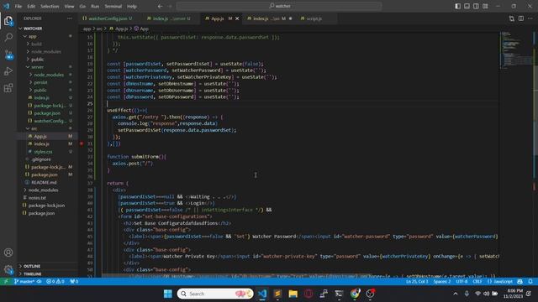Click the Chrome icon in taskbar
The width and height of the screenshot is (538, 302).
coord(355,294)
